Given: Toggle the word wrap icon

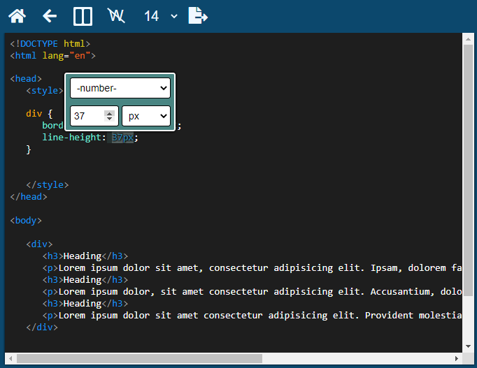Looking at the screenshot, I should click(x=116, y=15).
